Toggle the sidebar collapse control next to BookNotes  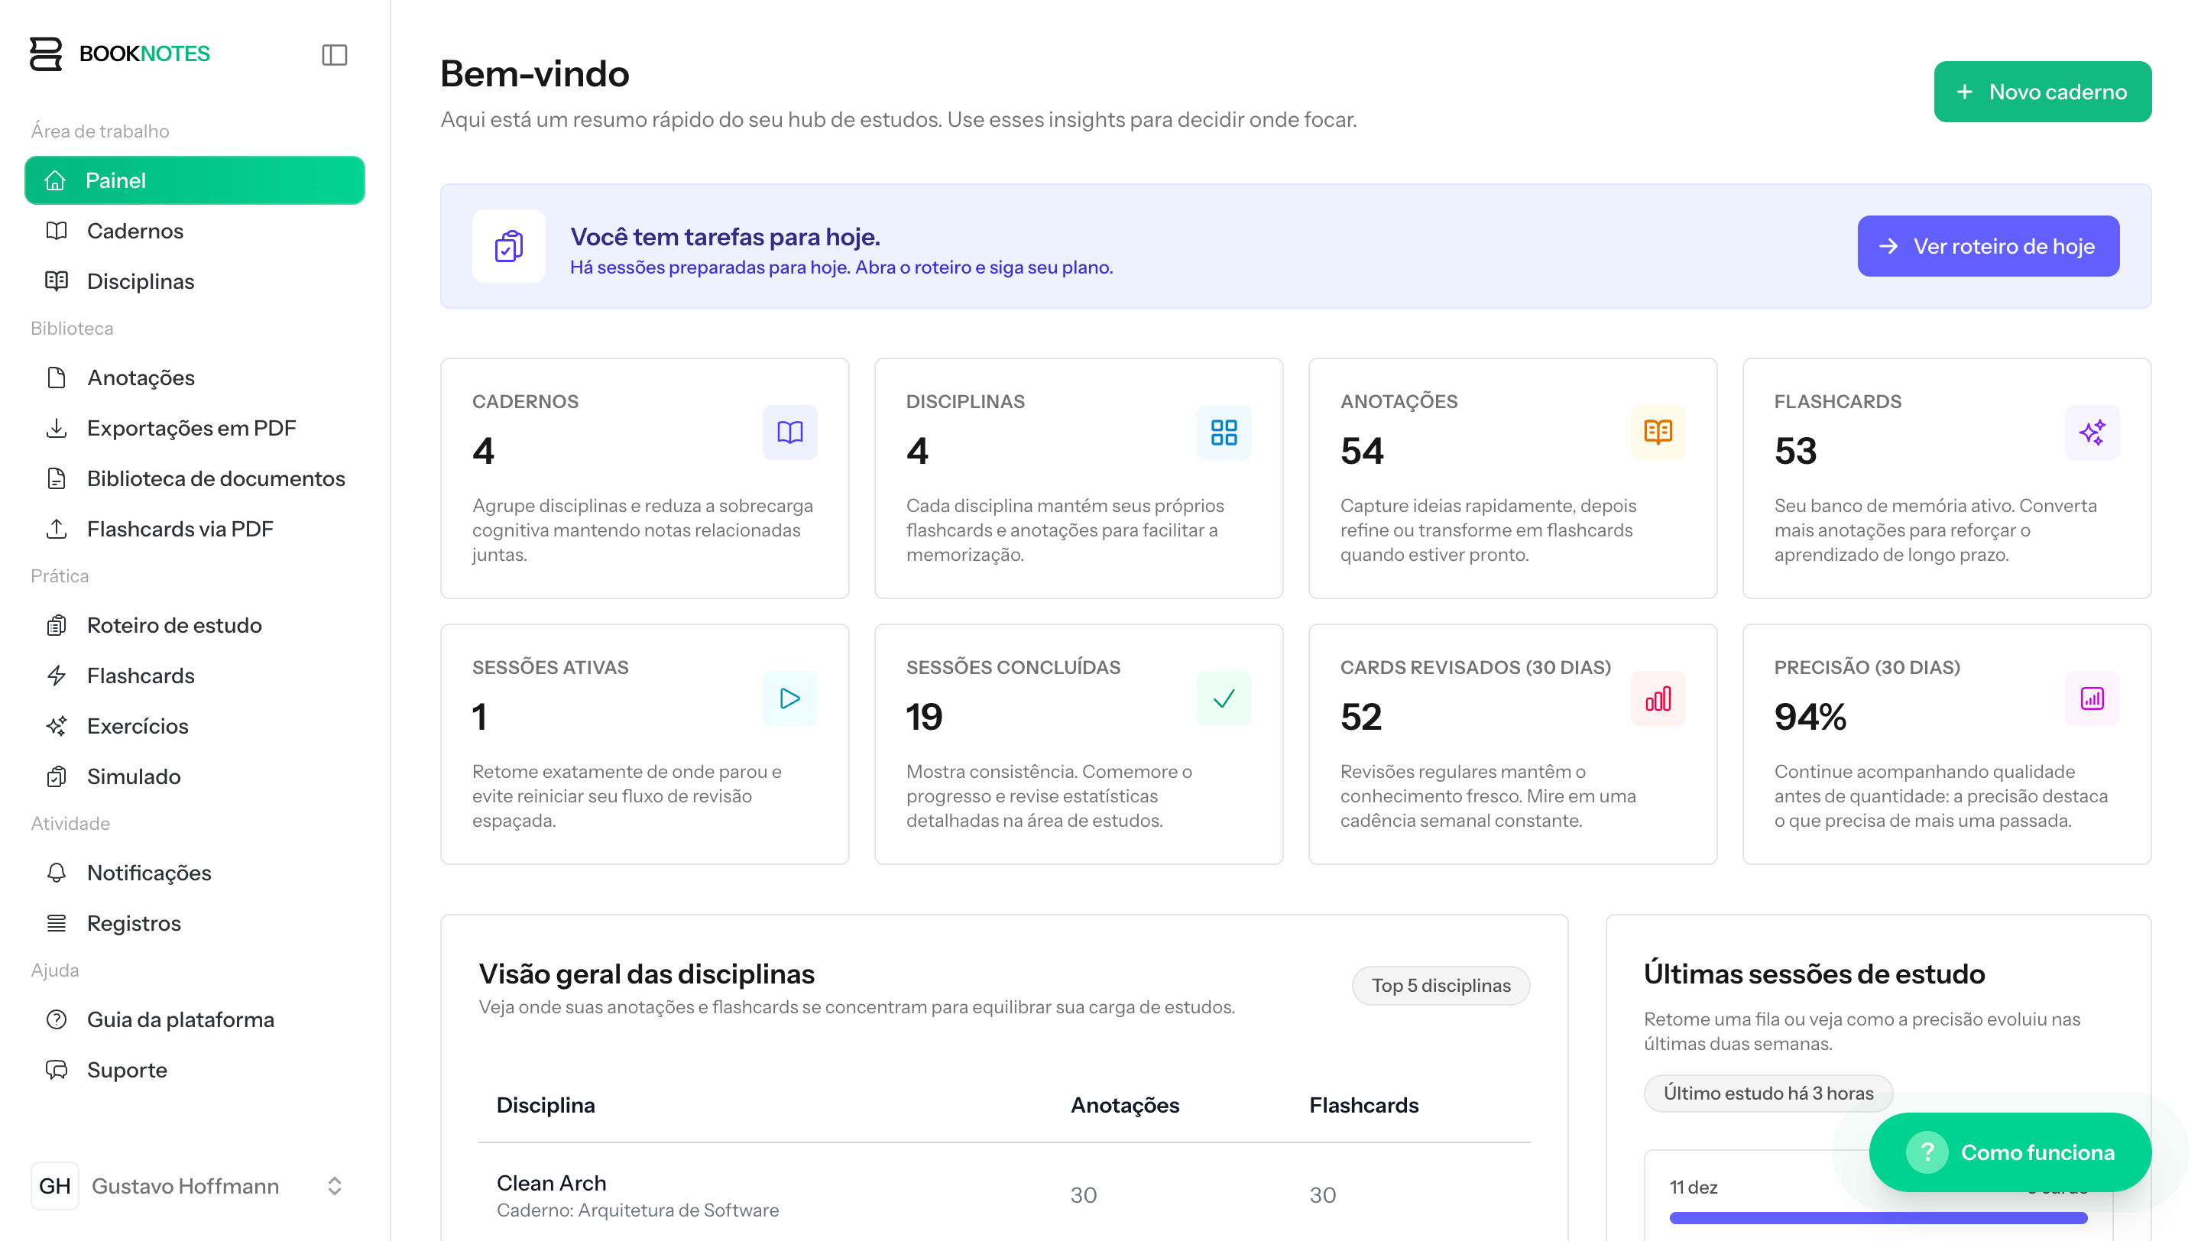334,55
